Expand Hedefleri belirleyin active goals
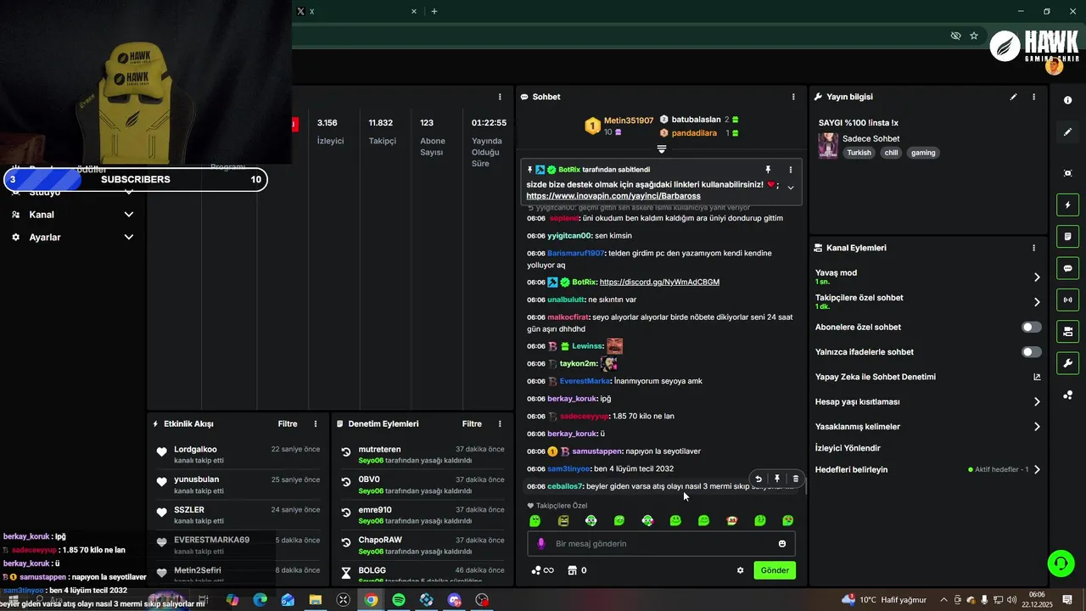 tap(1037, 469)
